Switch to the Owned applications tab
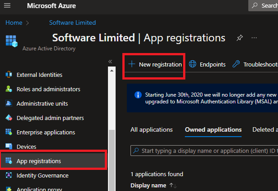Viewport: 278px width, 191px height. [x=213, y=129]
